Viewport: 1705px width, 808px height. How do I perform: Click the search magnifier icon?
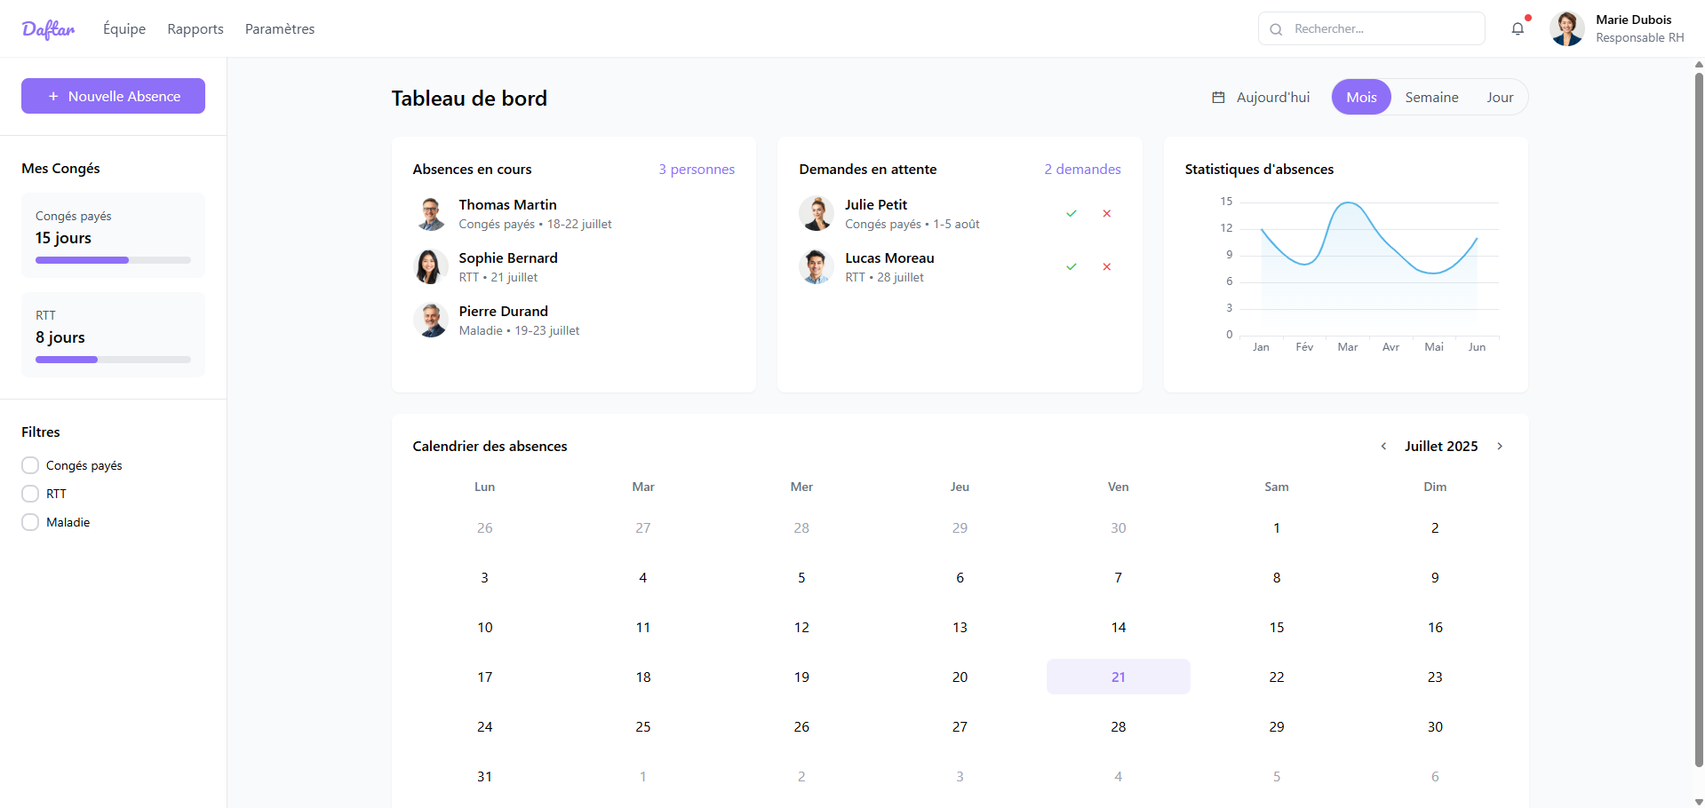tap(1276, 28)
